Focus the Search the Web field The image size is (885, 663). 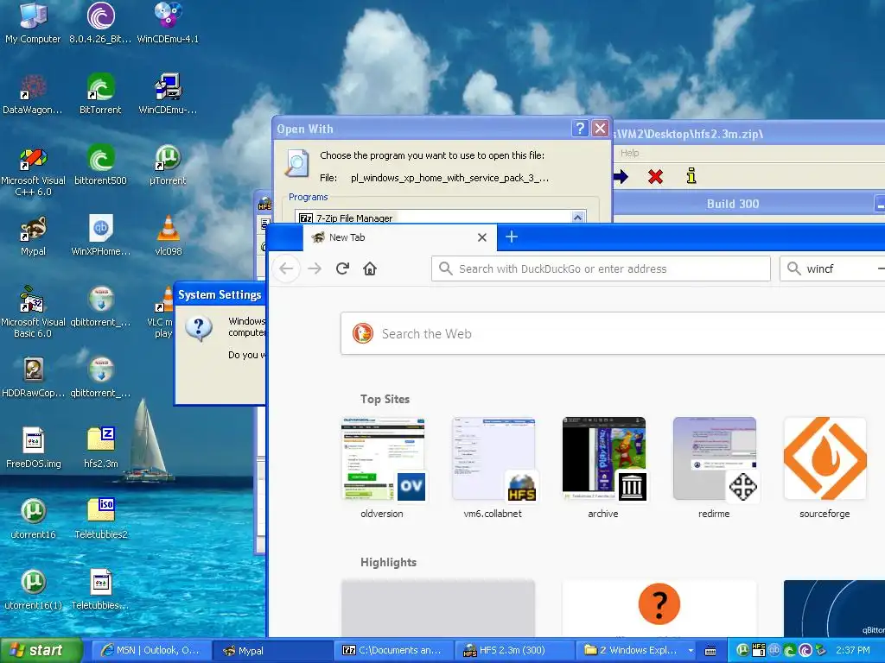613,334
